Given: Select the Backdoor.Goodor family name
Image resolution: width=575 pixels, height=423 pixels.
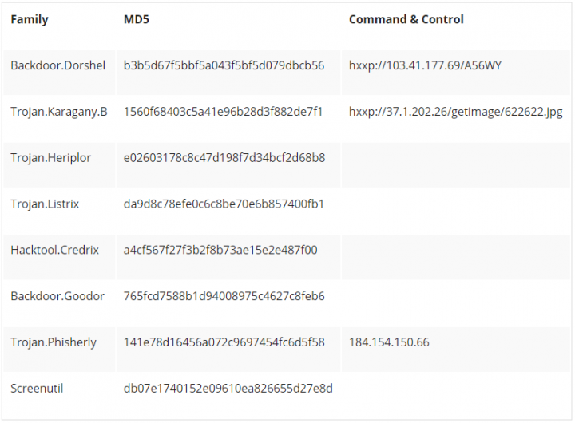Looking at the screenshot, I should tap(57, 296).
